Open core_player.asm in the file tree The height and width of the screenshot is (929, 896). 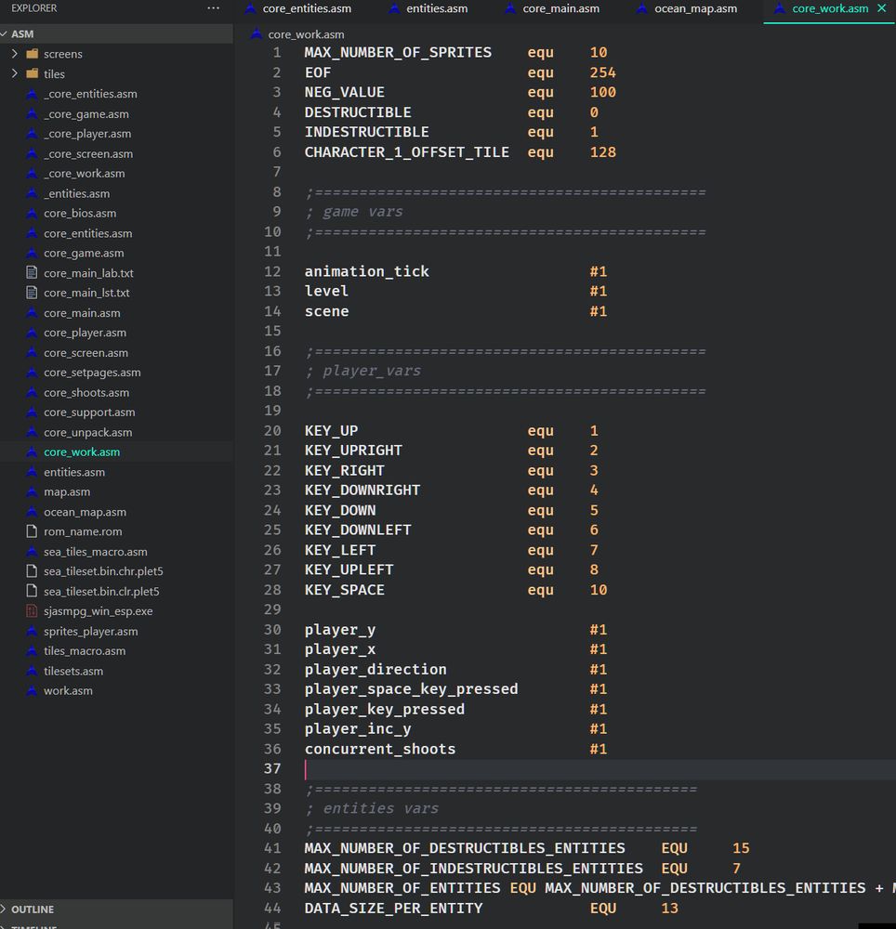(x=85, y=333)
